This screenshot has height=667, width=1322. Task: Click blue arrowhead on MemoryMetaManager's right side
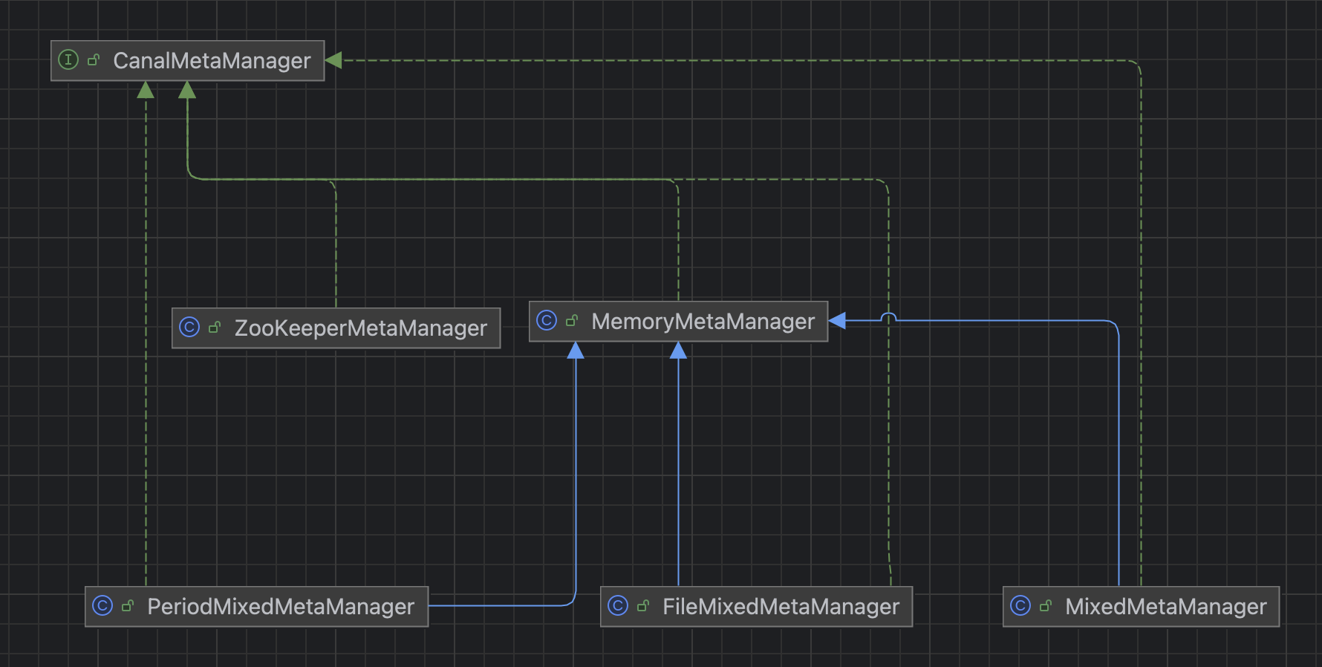(x=837, y=320)
